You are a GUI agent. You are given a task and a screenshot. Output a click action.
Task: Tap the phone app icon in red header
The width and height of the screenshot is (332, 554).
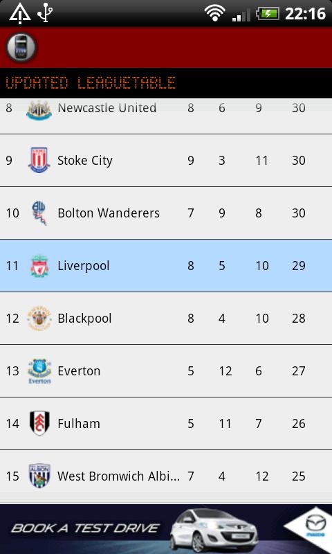coord(21,47)
